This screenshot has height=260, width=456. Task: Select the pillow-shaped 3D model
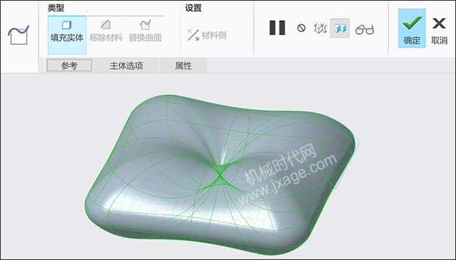[221, 175]
